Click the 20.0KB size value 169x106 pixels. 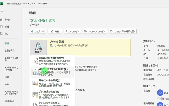tap(161, 46)
